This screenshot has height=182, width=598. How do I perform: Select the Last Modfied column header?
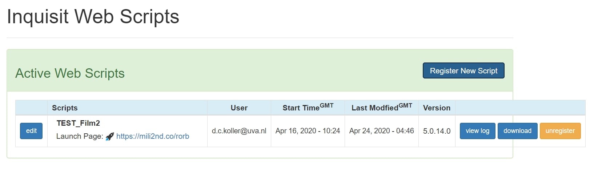pos(382,107)
